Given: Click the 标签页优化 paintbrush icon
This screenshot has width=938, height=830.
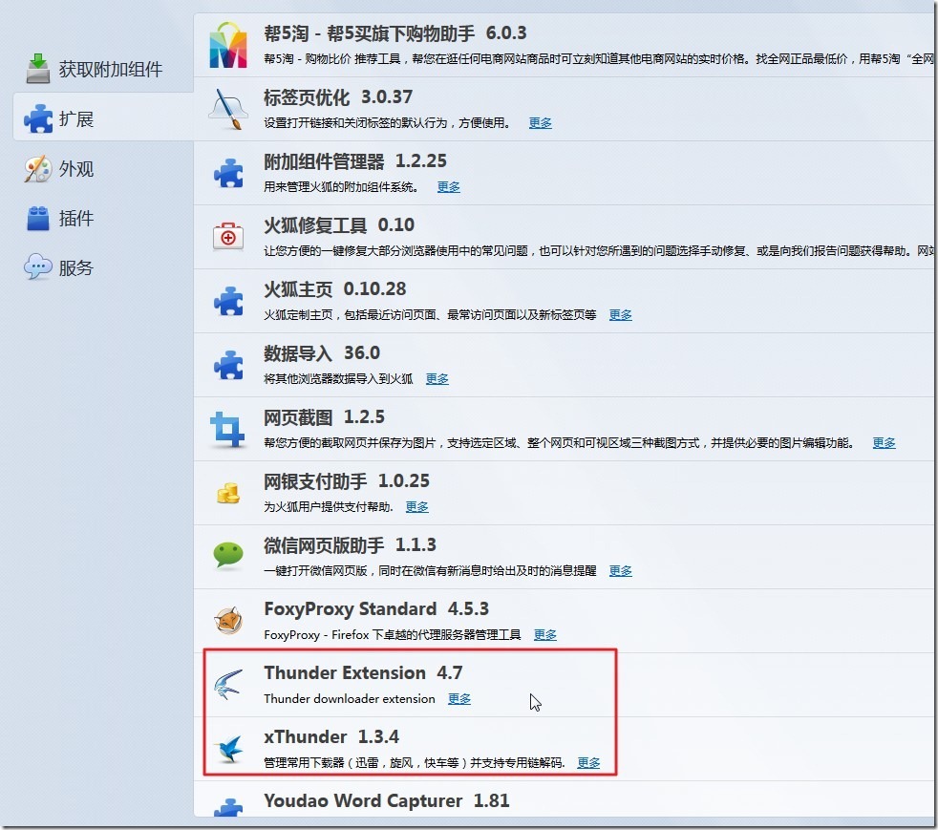Looking at the screenshot, I should [x=228, y=110].
